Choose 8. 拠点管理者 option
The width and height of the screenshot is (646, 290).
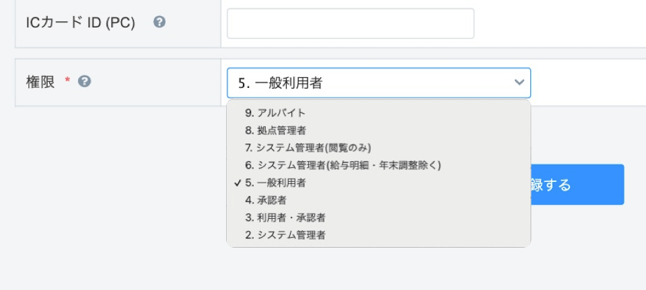[379, 131]
